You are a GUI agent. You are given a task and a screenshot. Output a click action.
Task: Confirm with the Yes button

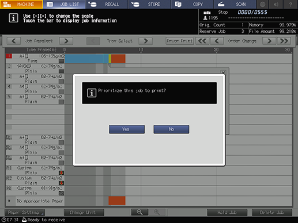click(127, 129)
